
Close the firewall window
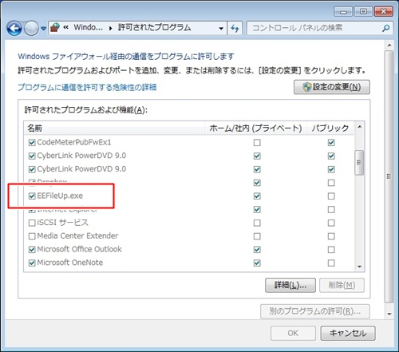click(383, 12)
